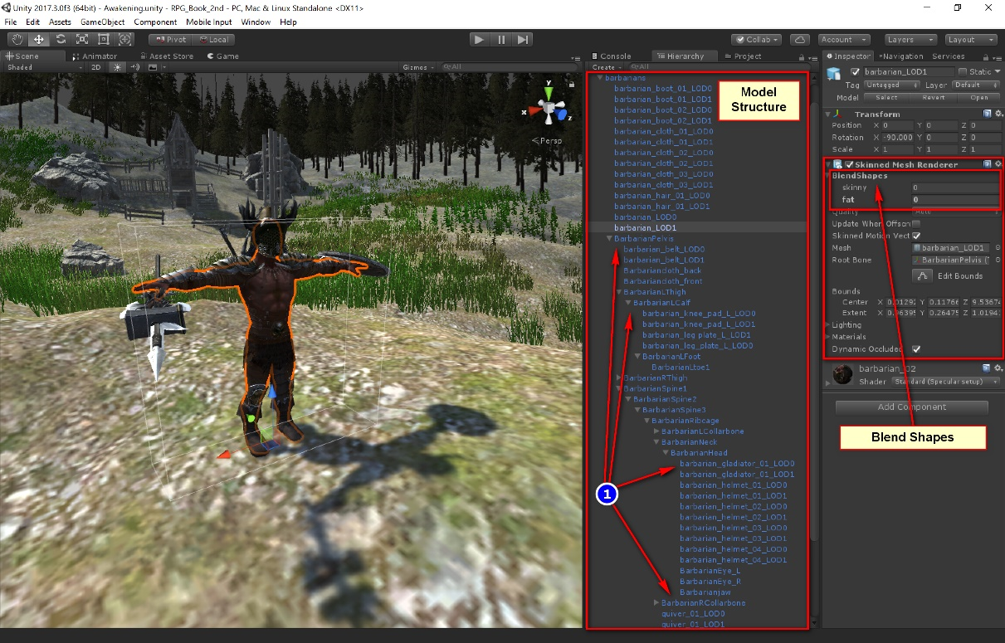Screen dimensions: 1005x643
Task: Open the Component menu
Action: coord(155,22)
